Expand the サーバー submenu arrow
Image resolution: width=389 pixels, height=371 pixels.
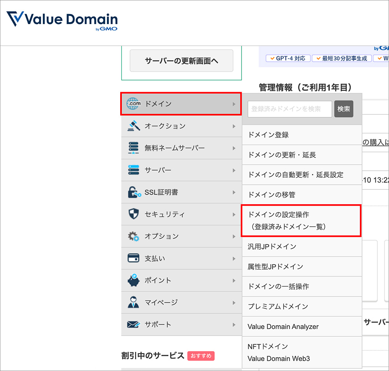234,170
